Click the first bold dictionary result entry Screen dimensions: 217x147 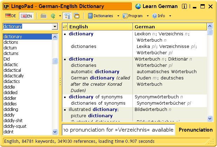tap(81, 34)
